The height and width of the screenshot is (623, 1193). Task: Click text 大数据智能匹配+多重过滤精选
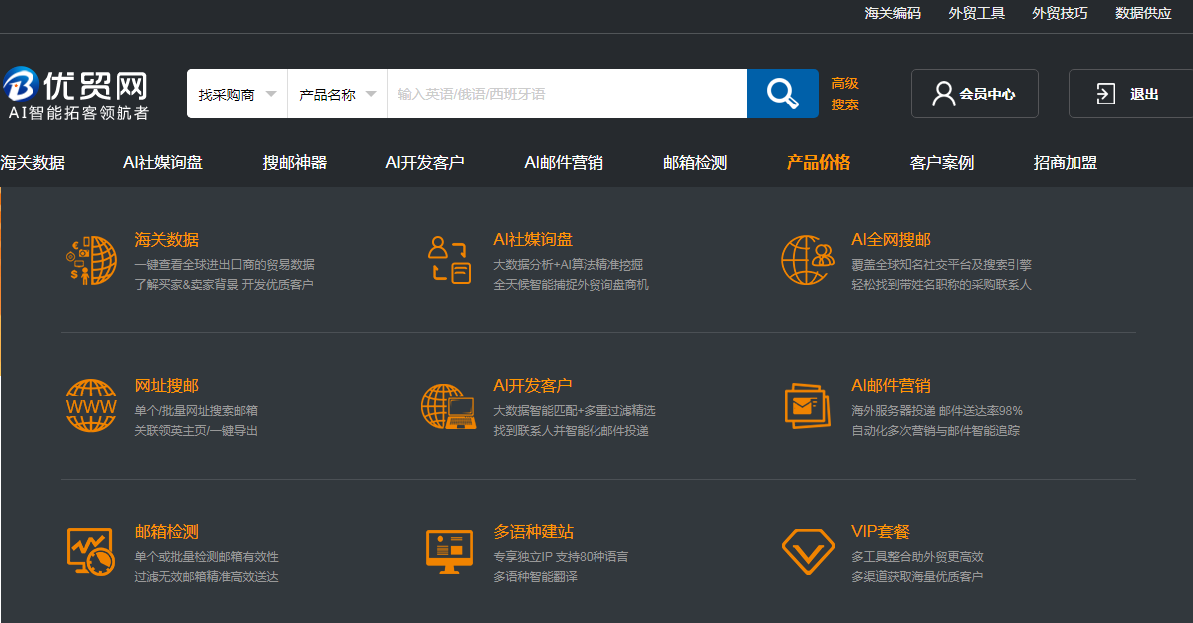click(x=575, y=410)
